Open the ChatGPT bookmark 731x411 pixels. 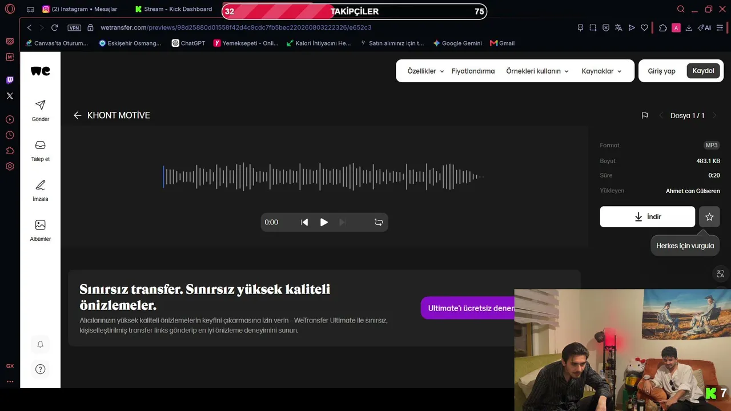188,43
